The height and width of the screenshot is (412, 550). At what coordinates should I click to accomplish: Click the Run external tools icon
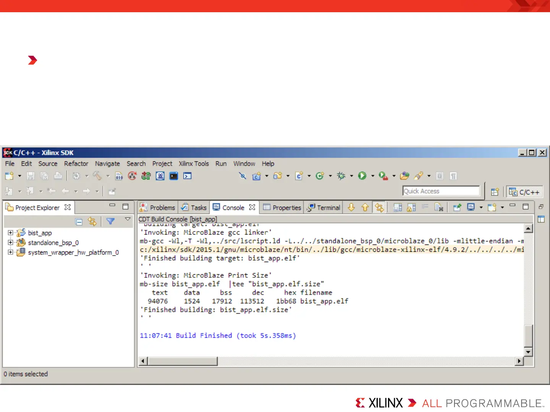383,176
